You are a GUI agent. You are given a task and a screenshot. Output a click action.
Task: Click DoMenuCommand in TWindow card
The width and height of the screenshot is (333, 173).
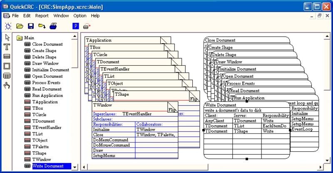pos(111,140)
